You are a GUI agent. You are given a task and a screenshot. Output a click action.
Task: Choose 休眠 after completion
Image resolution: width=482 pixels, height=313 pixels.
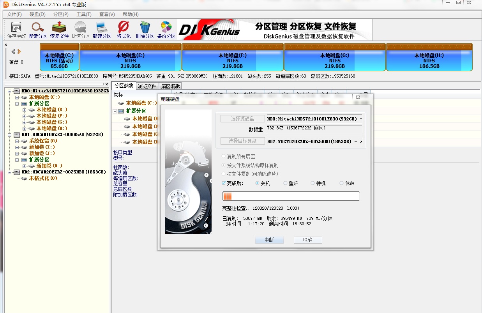(x=342, y=183)
